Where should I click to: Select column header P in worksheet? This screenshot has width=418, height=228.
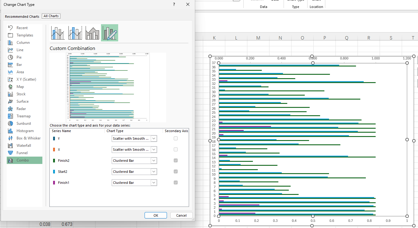tap(324, 38)
